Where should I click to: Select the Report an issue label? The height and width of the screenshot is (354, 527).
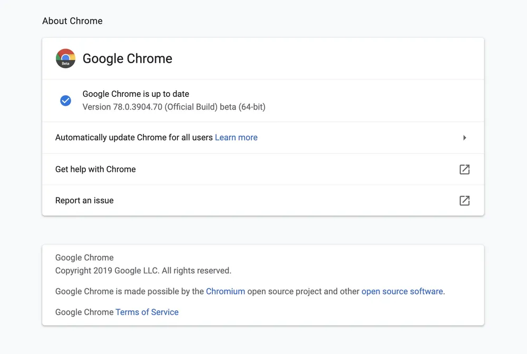pos(84,201)
